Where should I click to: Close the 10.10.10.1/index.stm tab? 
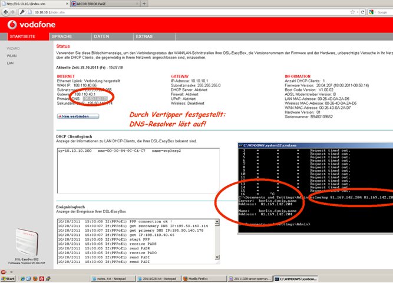[x=67, y=4]
